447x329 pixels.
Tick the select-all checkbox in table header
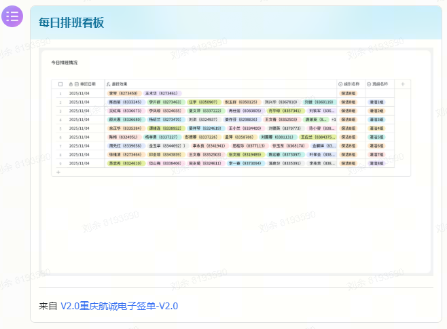60,84
